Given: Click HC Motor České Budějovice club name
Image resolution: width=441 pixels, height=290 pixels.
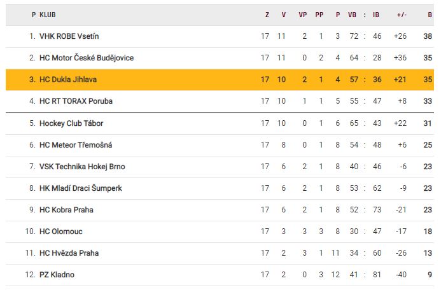Looking at the screenshot, I should [x=87, y=58].
